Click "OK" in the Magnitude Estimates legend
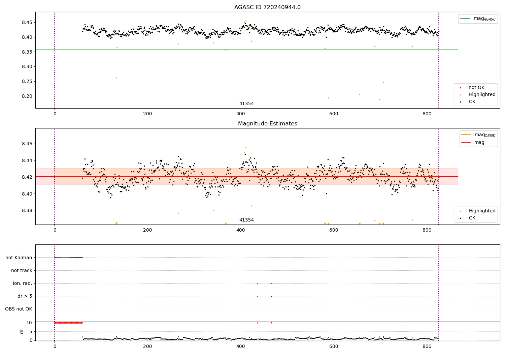 [x=472, y=218]
